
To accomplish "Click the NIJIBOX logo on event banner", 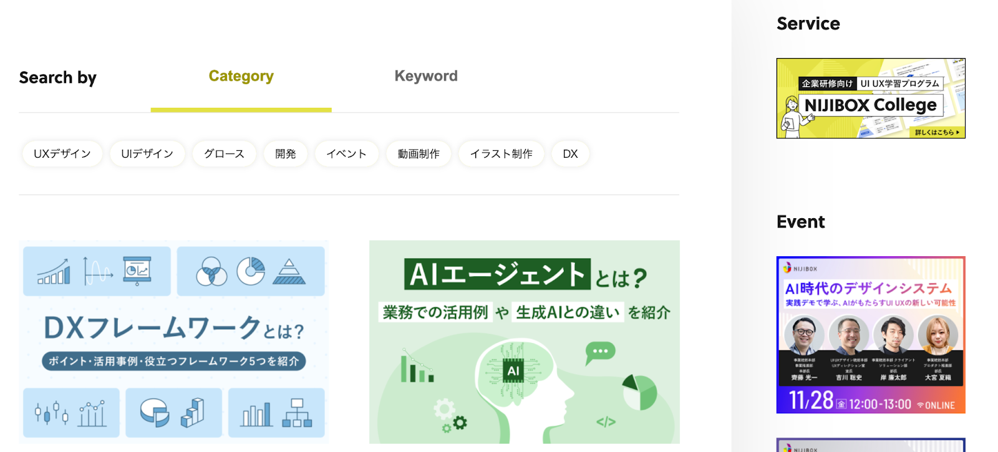I will pyautogui.click(x=800, y=268).
